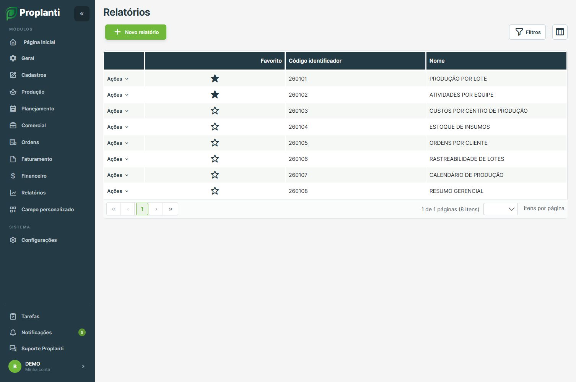Favorite CUSTOS POR CENTRO DE PRODUÇÃO
The image size is (576, 382).
pos(215,111)
